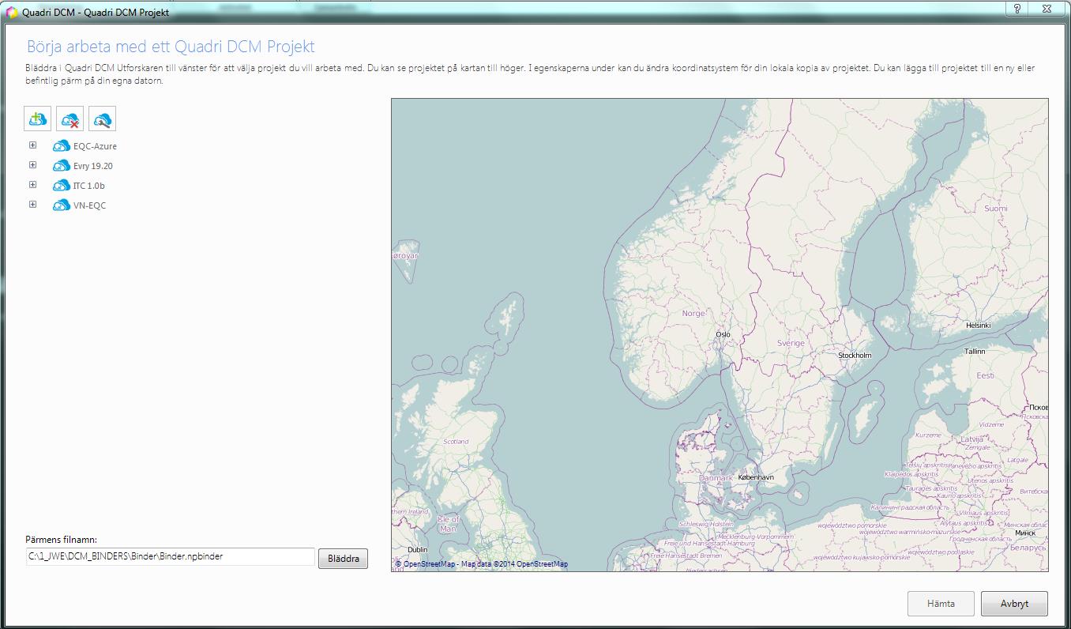Click the EQC-Azure cloud icon
Viewport: 1071px width, 629px height.
point(61,146)
